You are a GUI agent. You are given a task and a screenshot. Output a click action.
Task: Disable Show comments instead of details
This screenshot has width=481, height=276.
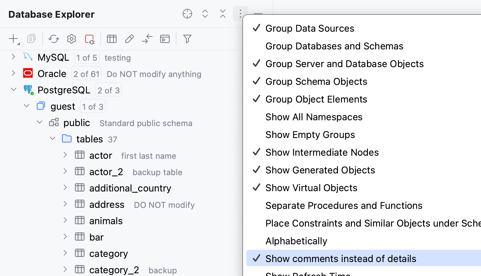[341, 259]
